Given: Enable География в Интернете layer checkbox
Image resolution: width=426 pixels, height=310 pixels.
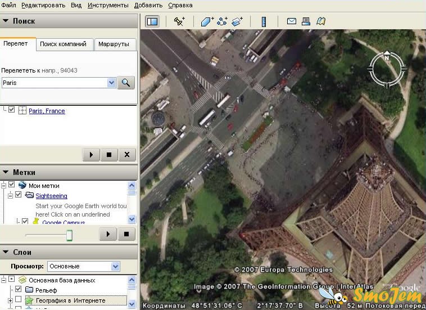Looking at the screenshot, I should click(18, 299).
